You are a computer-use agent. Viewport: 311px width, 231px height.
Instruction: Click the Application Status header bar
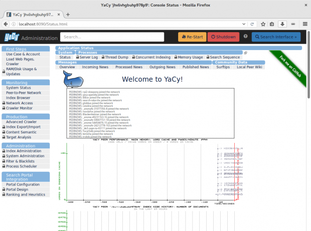point(179,48)
